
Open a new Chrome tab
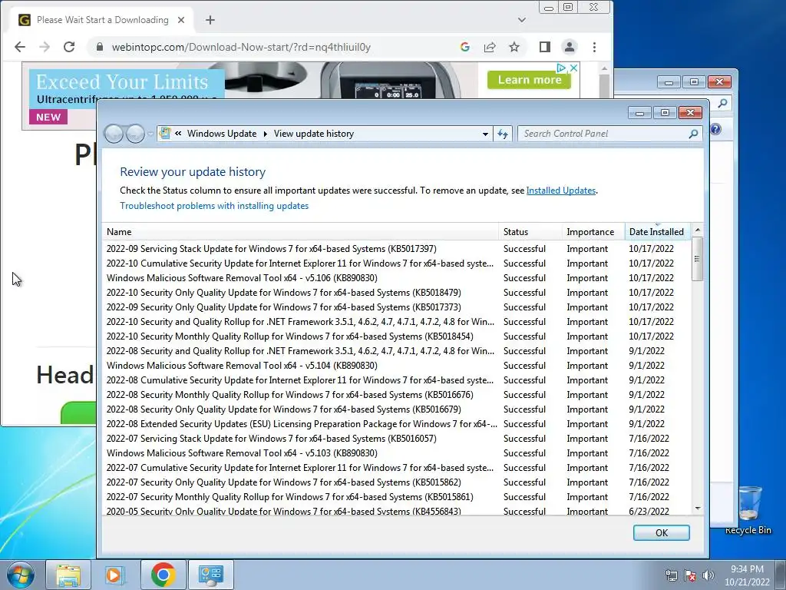coord(210,20)
